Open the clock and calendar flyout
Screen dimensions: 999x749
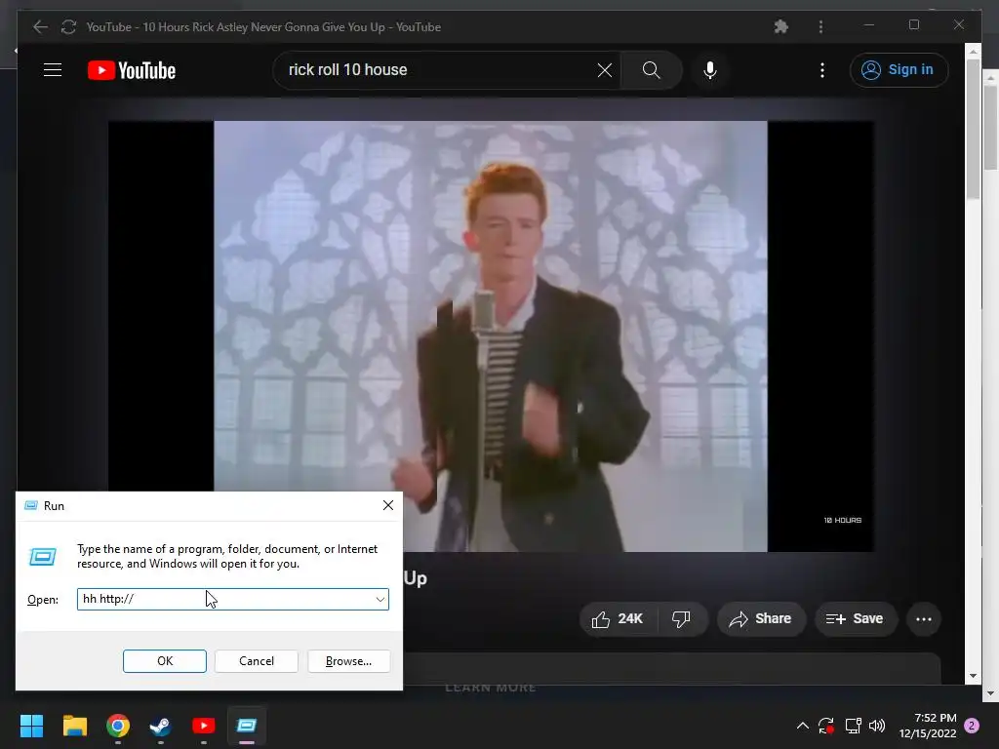(x=928, y=726)
